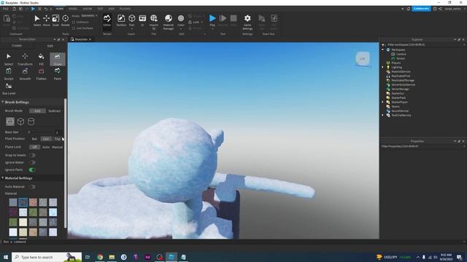Expand the Lighting tree node
This screenshot has width=467, height=262.
(382, 67)
